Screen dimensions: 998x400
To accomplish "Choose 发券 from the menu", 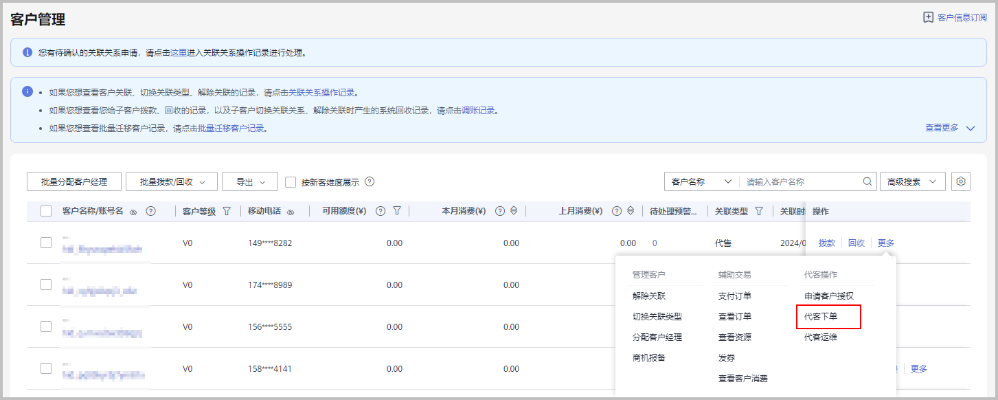I will pyautogui.click(x=727, y=357).
